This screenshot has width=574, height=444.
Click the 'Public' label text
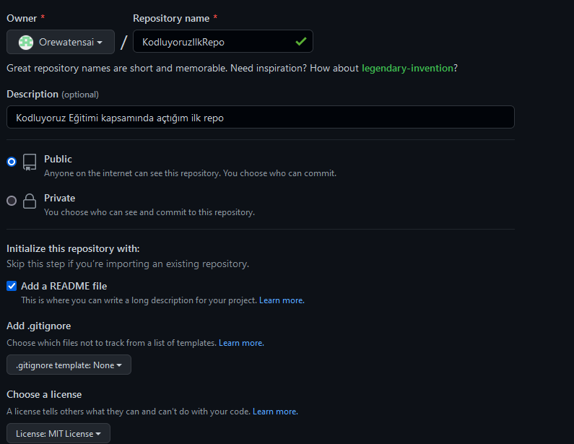coord(58,159)
